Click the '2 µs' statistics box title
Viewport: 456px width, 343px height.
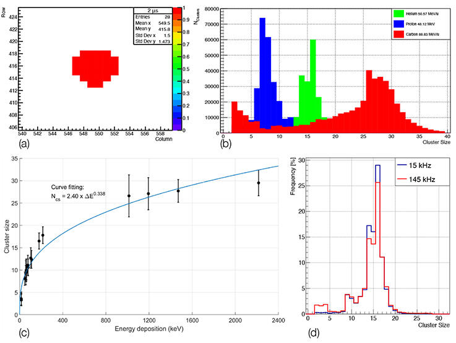[151, 10]
